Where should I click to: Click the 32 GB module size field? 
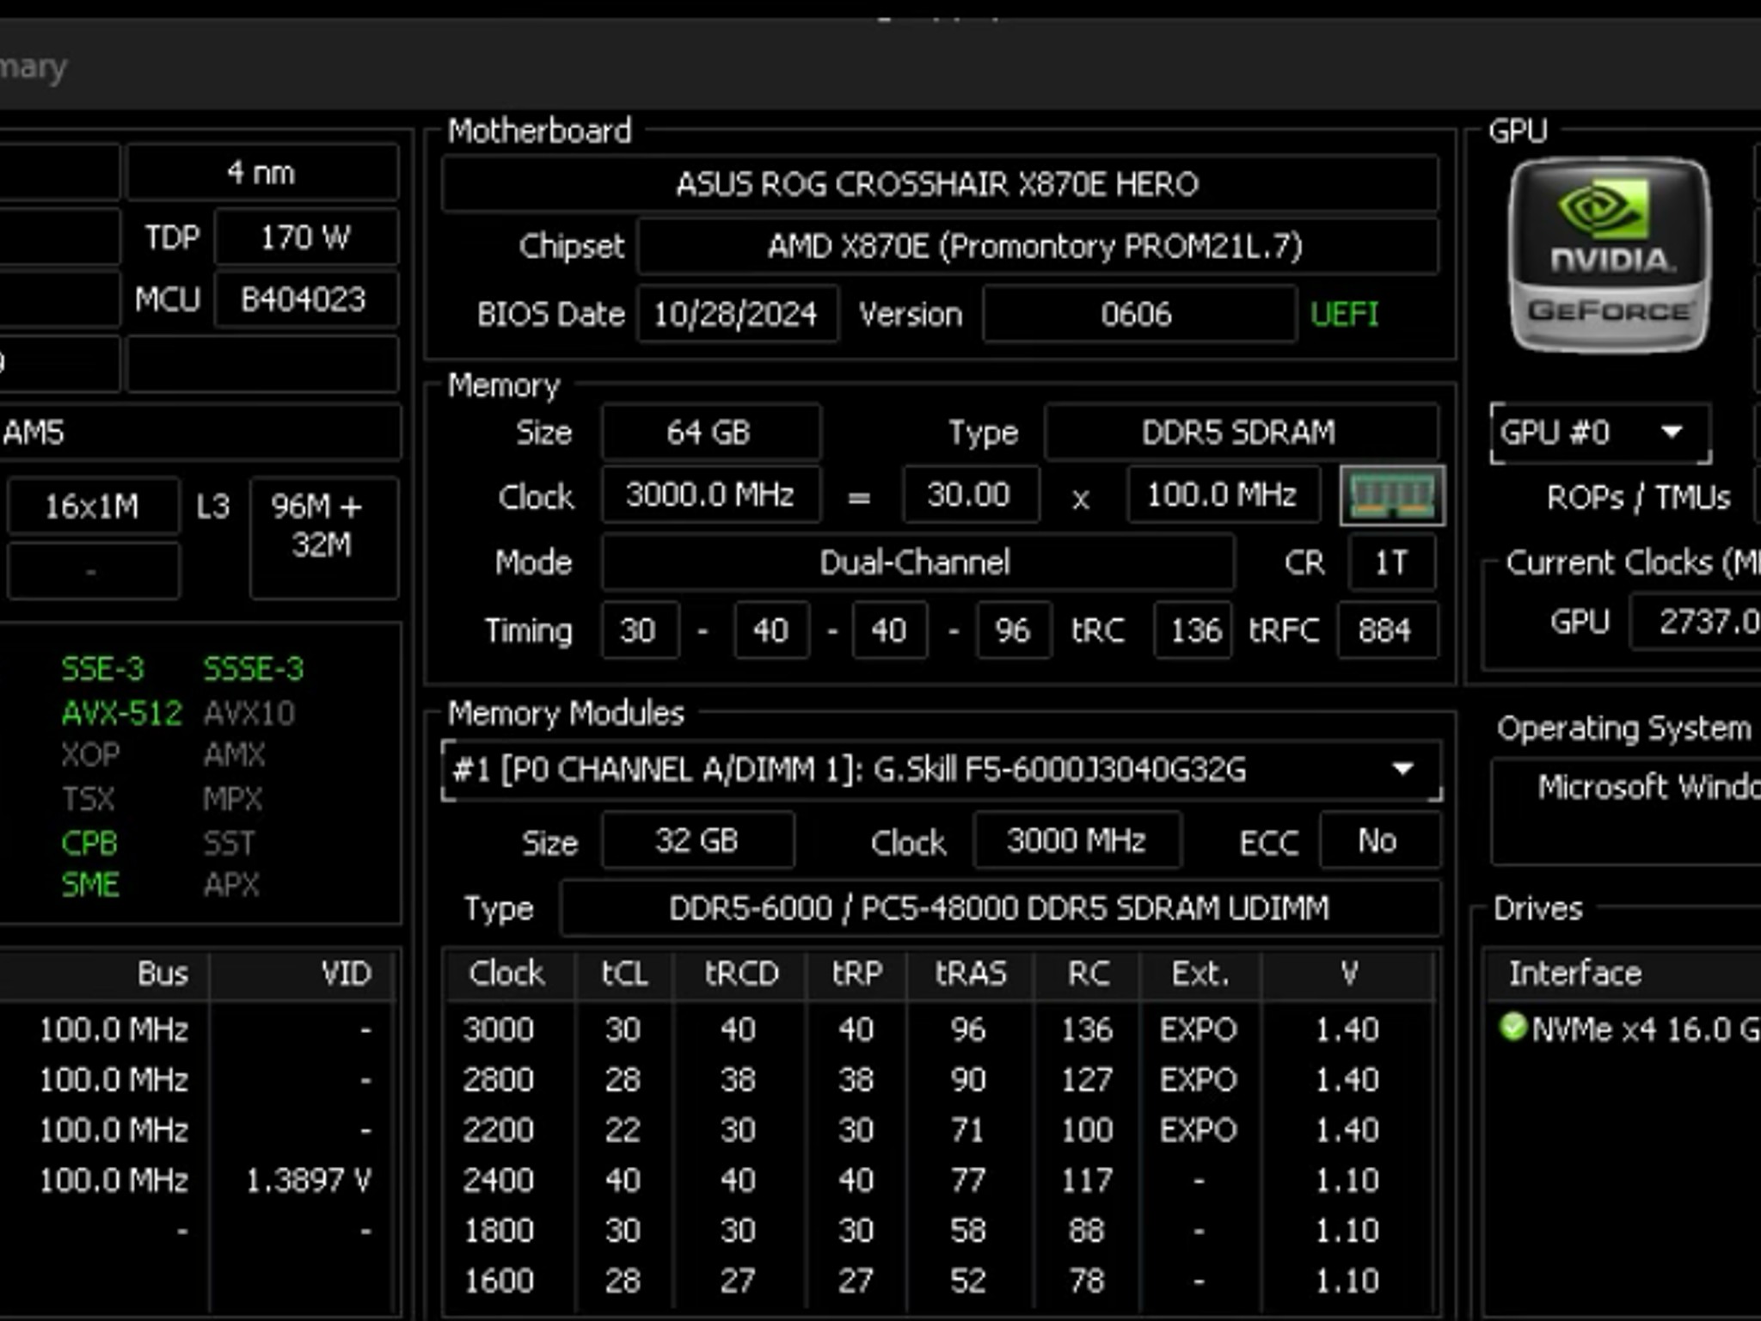tap(697, 840)
